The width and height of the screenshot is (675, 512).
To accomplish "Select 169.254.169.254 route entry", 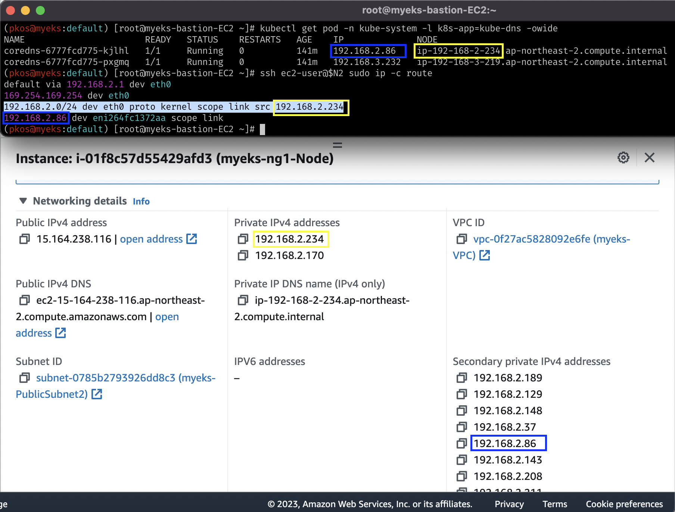I will pyautogui.click(x=43, y=96).
